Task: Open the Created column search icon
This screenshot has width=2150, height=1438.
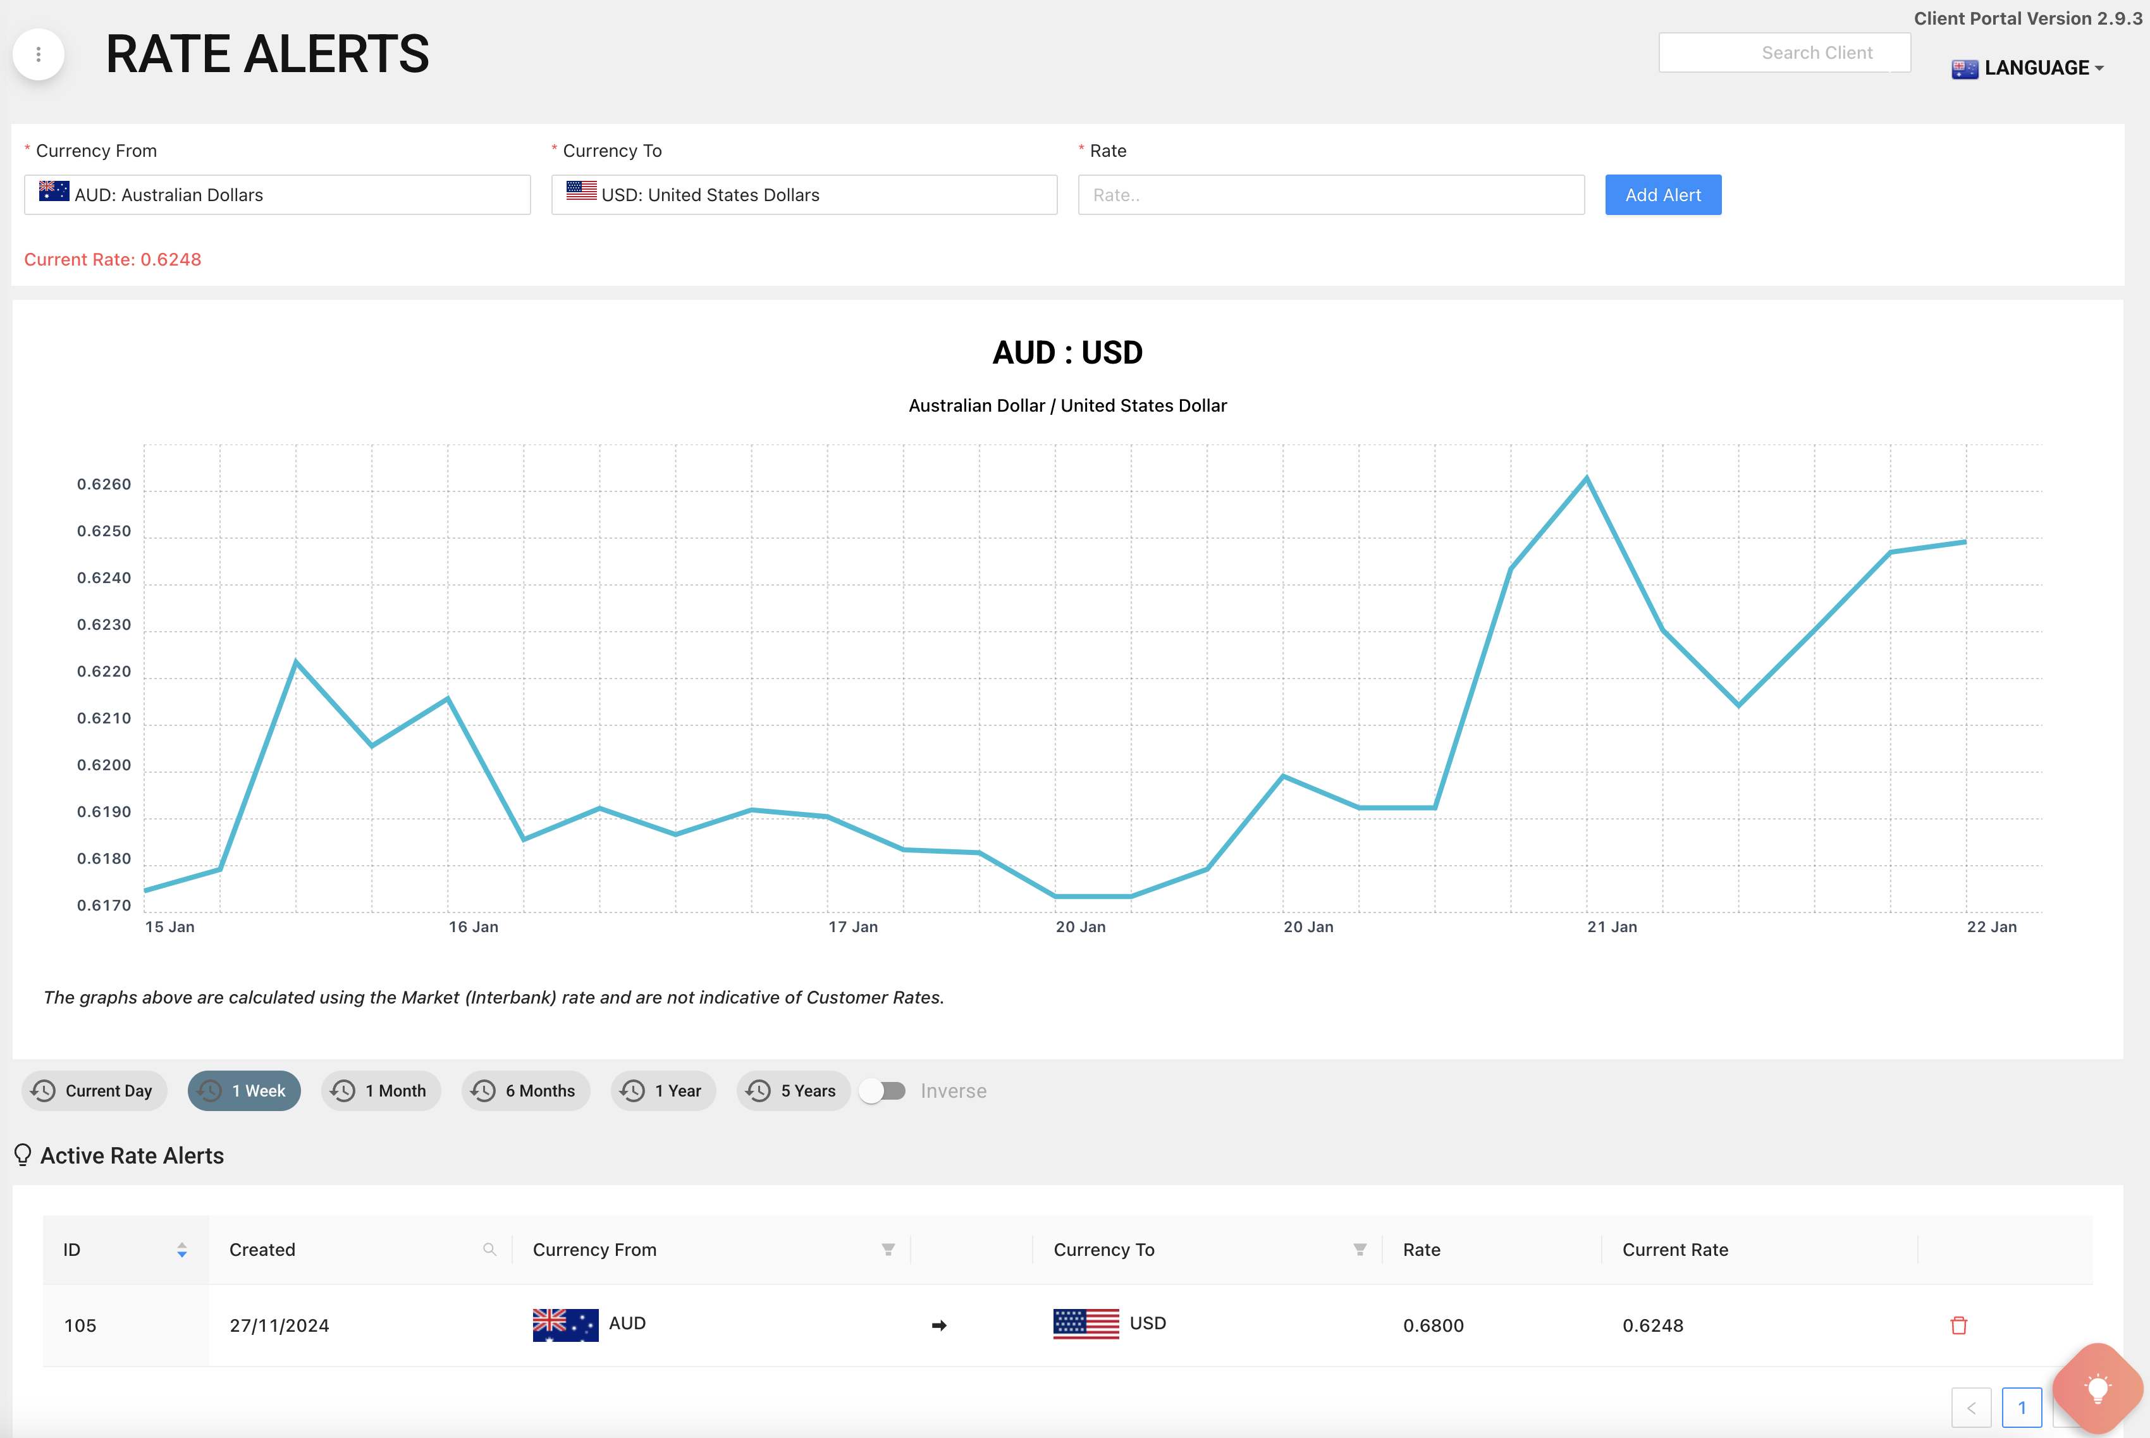Action: [x=489, y=1250]
